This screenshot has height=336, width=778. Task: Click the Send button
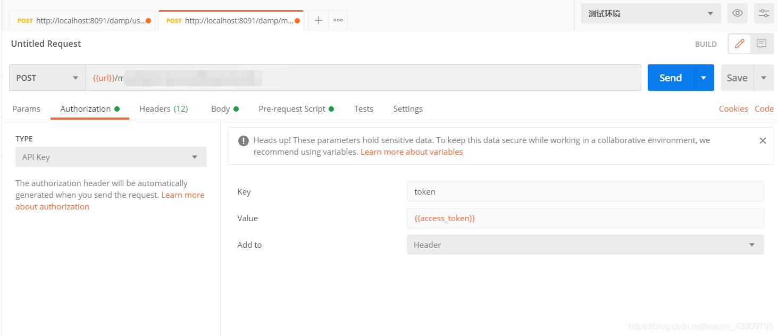[x=671, y=78]
